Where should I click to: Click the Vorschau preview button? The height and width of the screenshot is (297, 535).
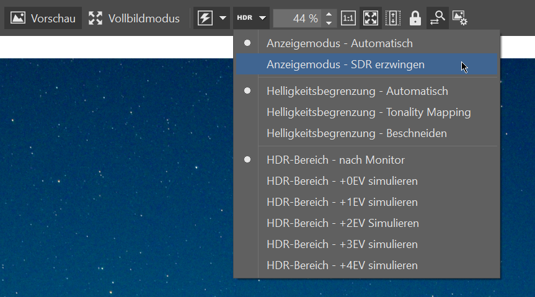[43, 19]
